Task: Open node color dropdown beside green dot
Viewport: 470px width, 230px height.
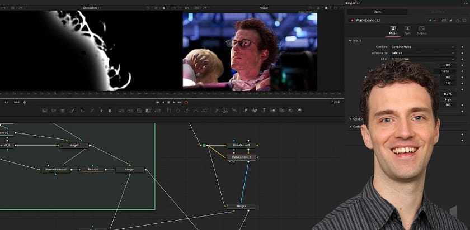Action: click(435, 20)
